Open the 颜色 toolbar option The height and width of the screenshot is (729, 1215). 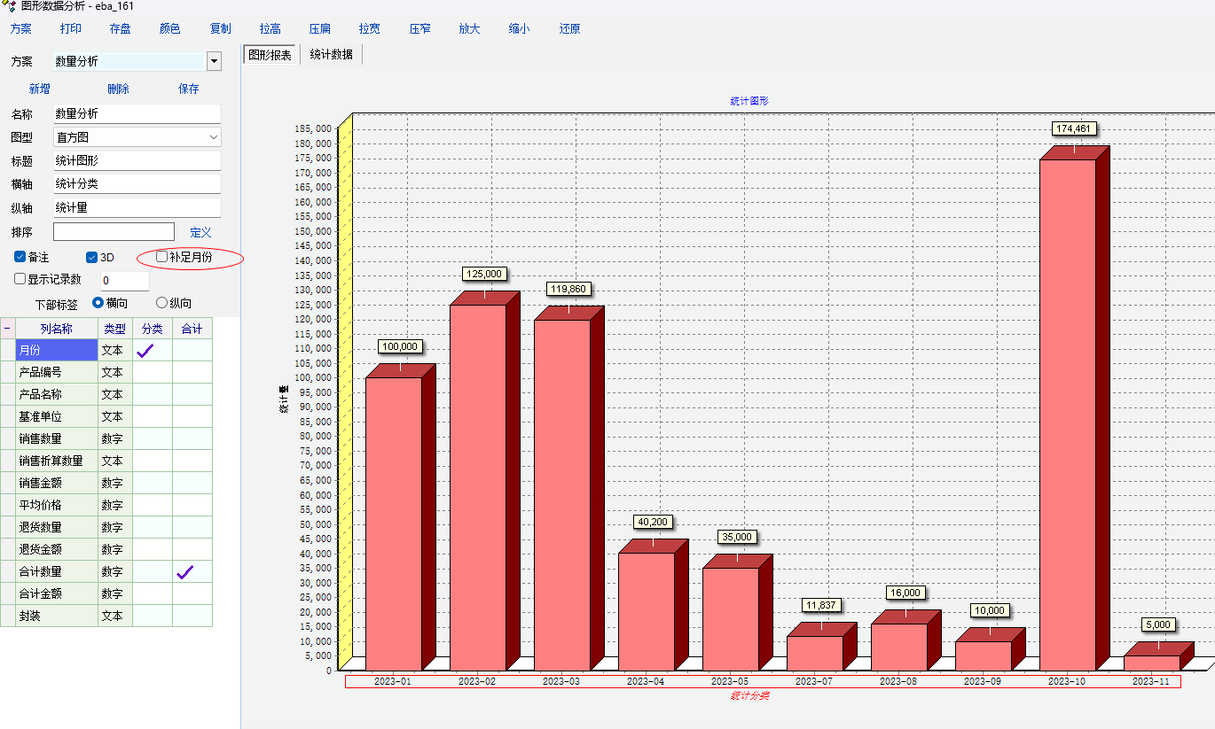click(x=169, y=28)
